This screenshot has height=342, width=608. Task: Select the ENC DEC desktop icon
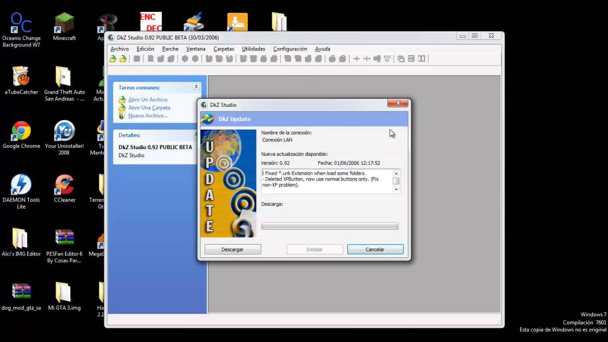[151, 22]
